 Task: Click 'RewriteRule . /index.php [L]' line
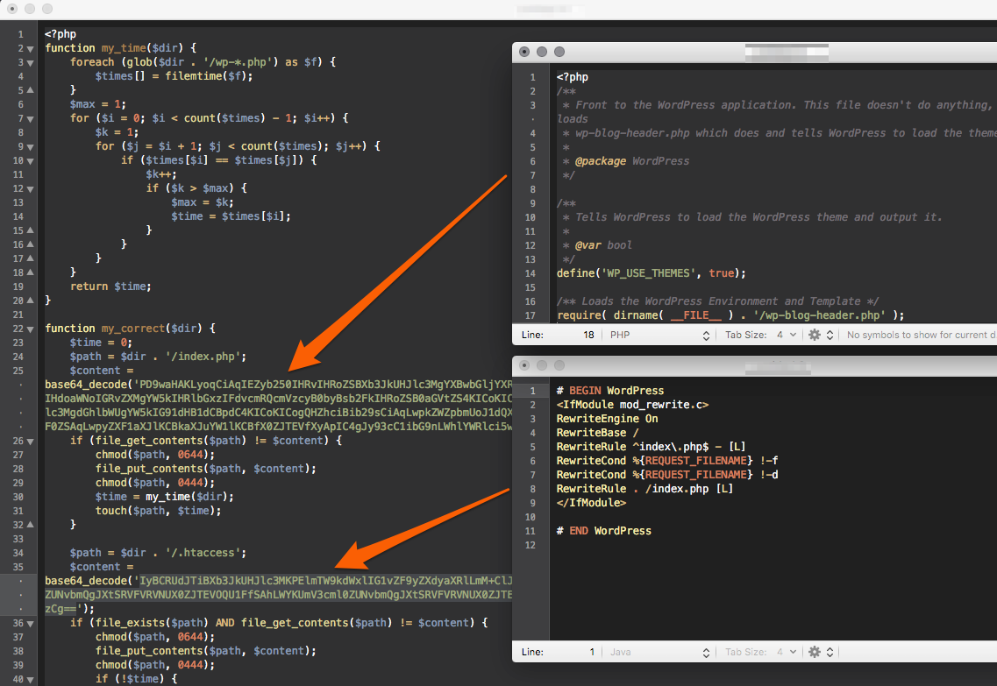pos(644,489)
